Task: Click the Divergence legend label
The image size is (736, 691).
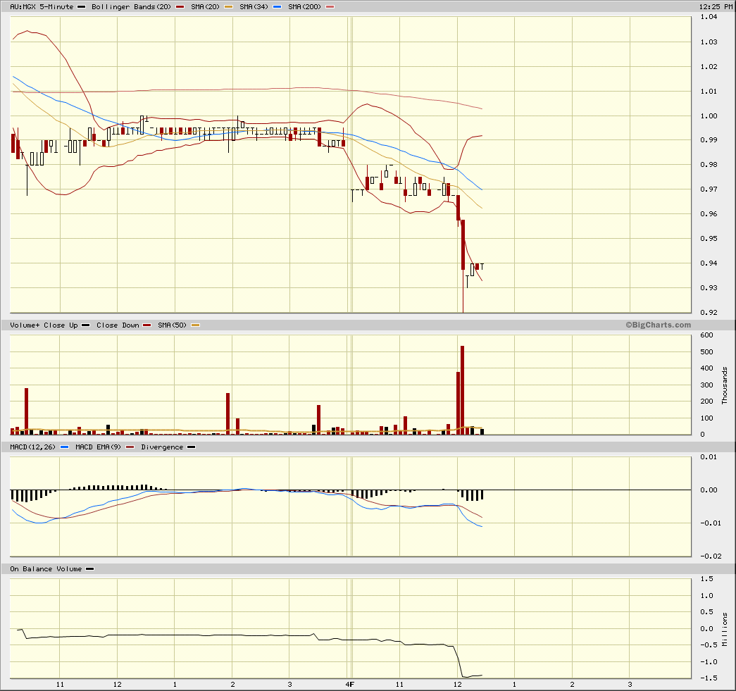Action: pyautogui.click(x=162, y=447)
